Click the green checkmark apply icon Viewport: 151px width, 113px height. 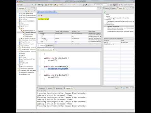(105, 12)
